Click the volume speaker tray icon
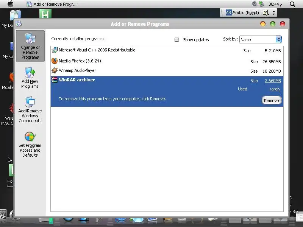 click(x=254, y=4)
